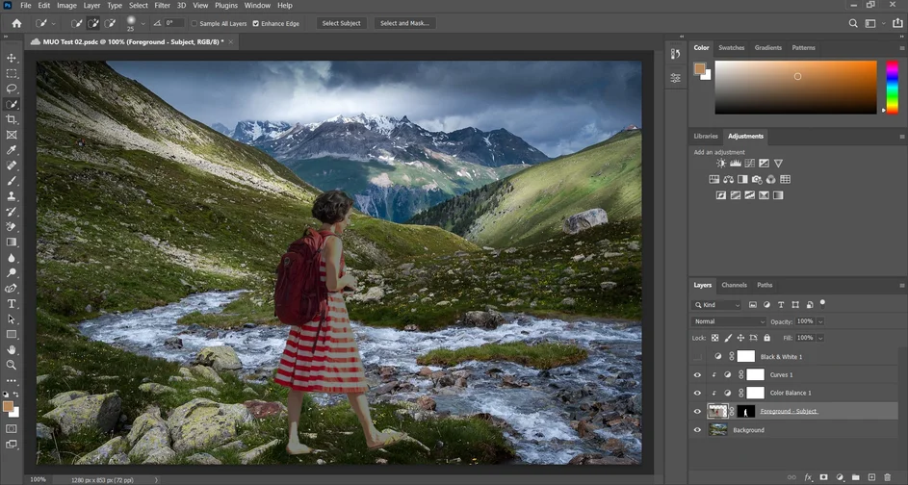Screen dimensions: 908x485
Task: Open the foreground color swatch in toolbar
Action: (9, 406)
